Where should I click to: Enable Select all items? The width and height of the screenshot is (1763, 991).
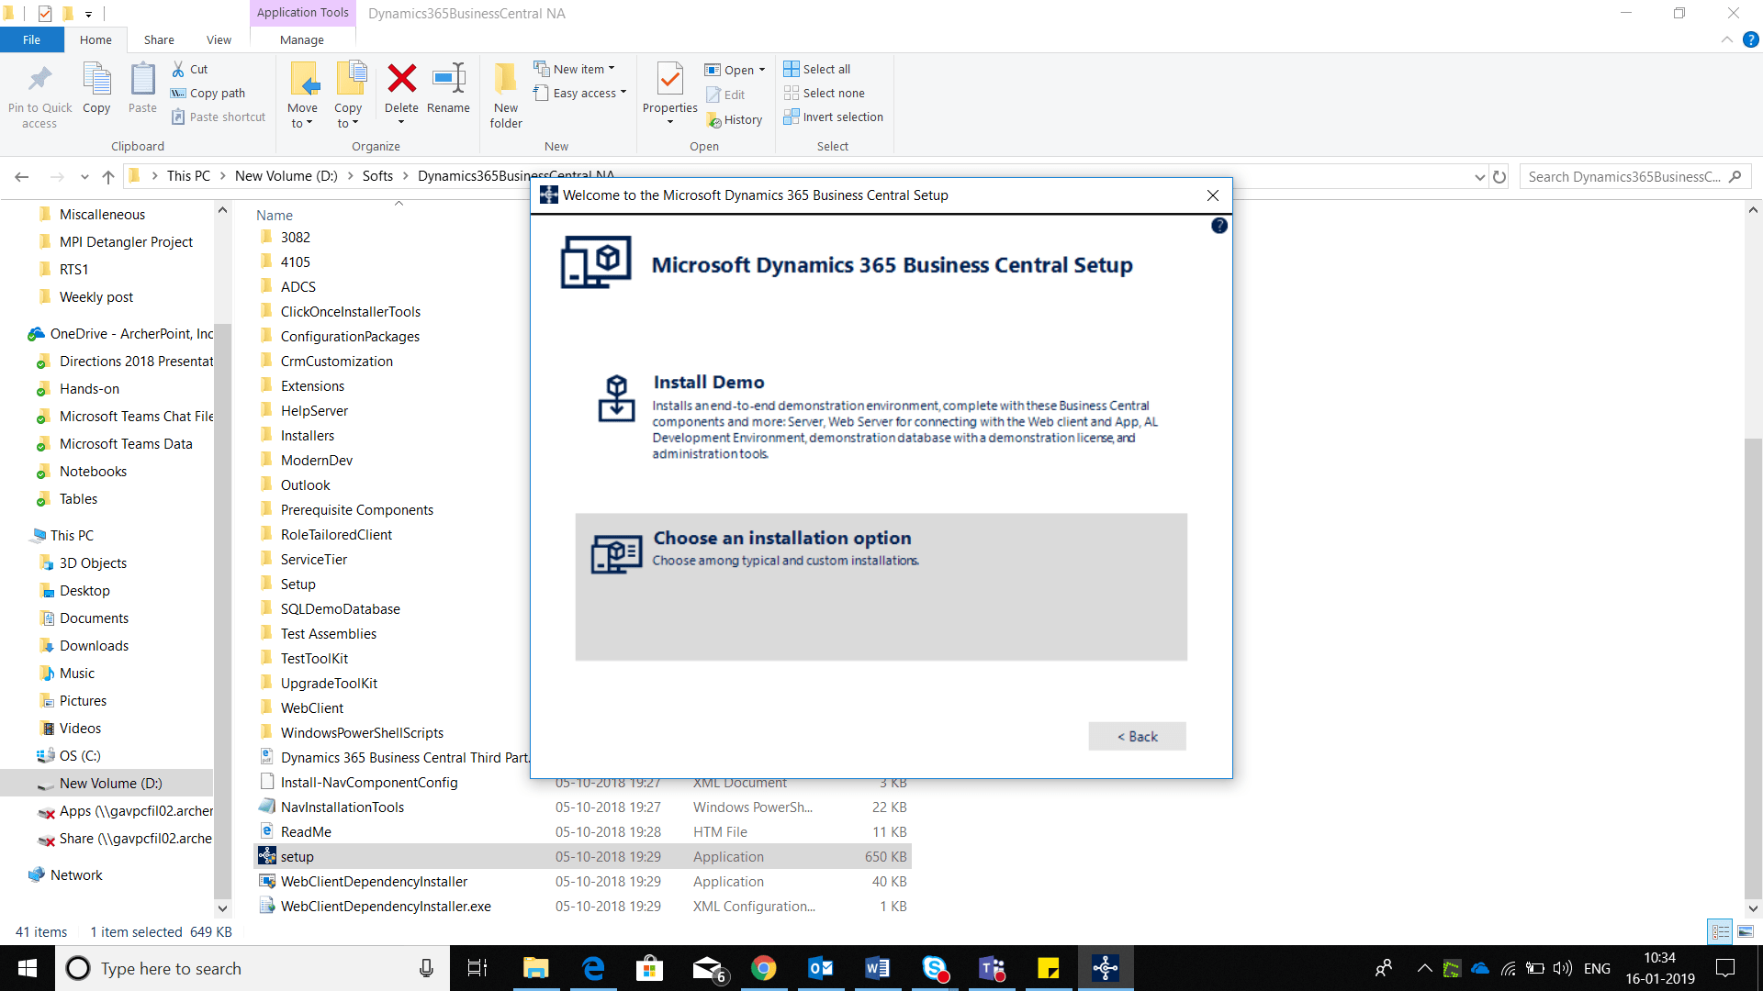click(817, 68)
